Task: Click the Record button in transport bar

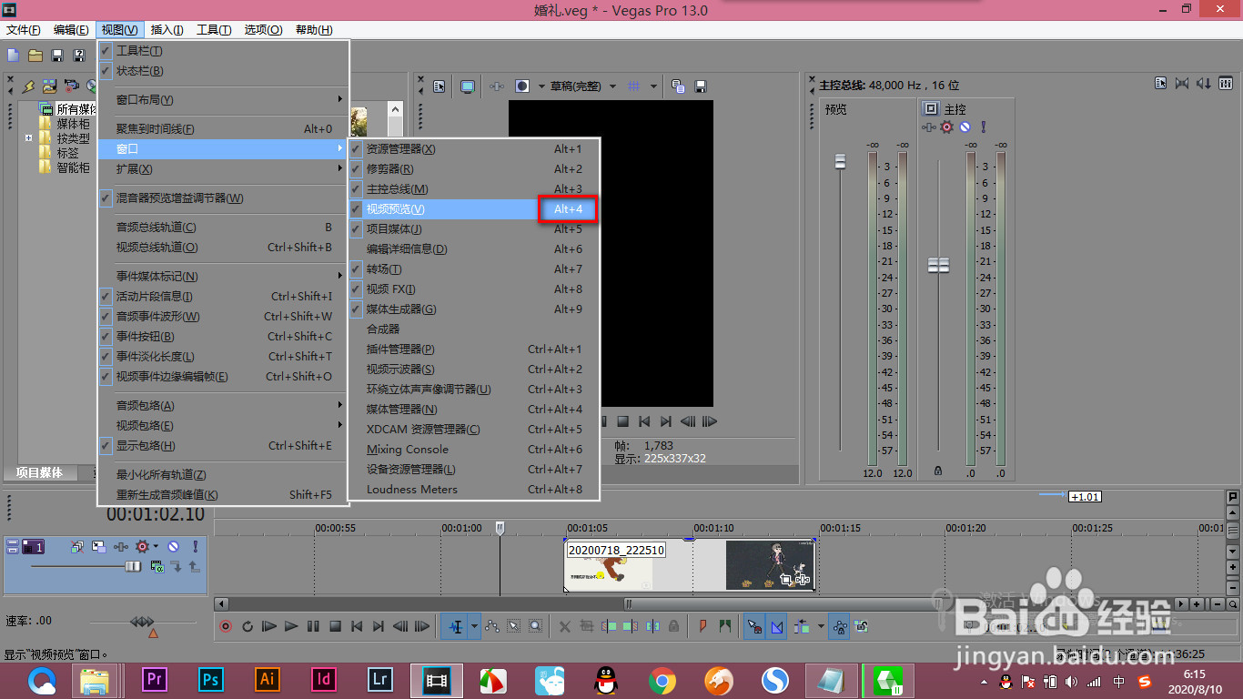Action: [226, 626]
